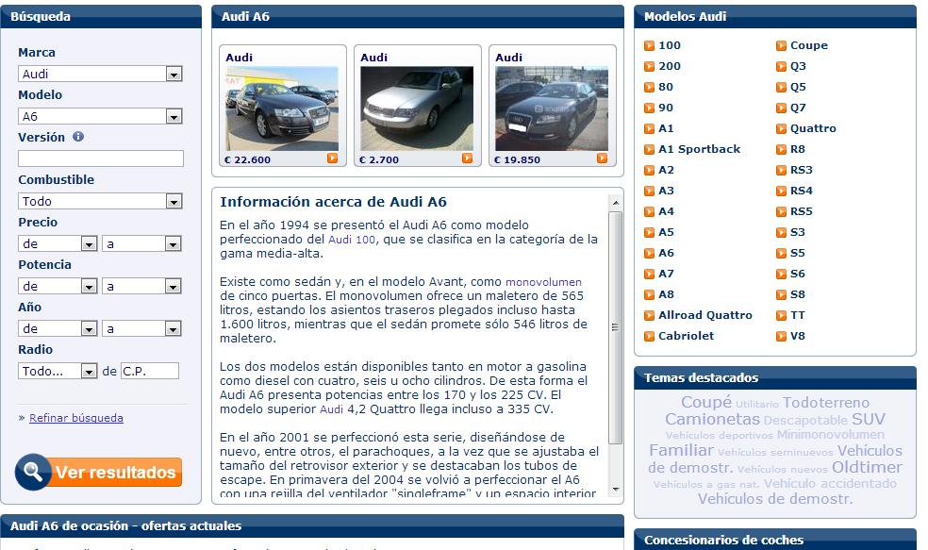
Task: Click orange arrow on €22.600 Audi listing
Action: pos(332,158)
